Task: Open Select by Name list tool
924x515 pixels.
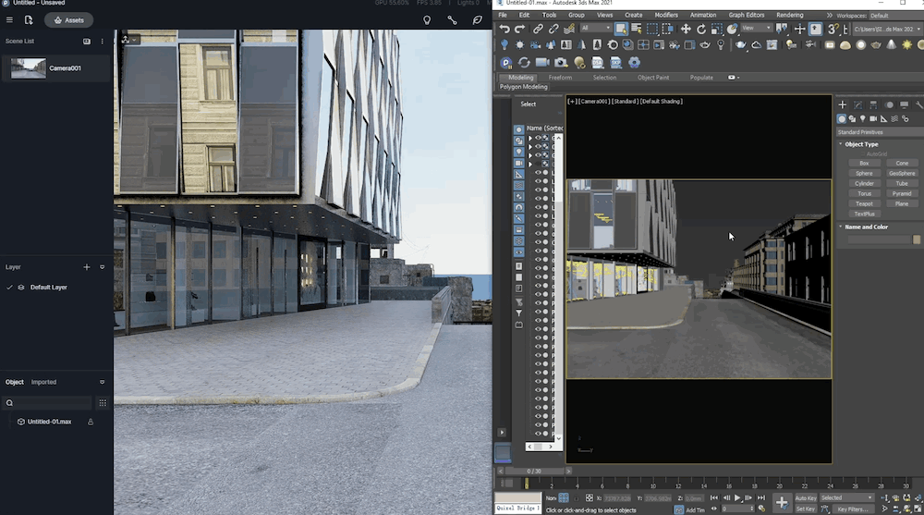Action: (637, 29)
